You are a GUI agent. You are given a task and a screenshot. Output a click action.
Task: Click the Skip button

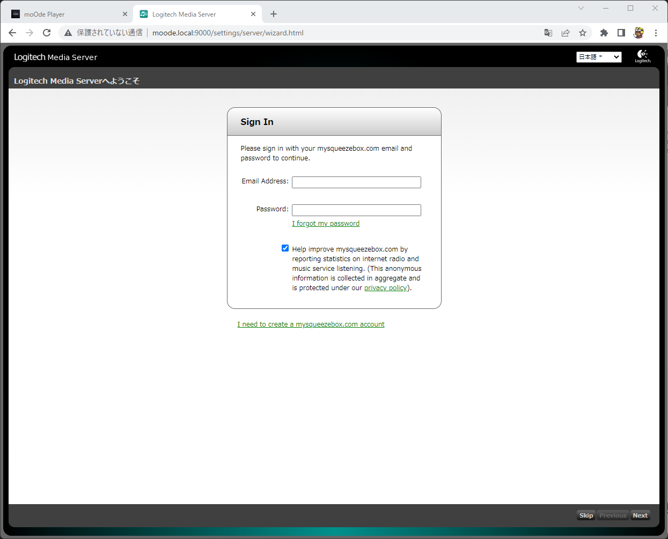click(586, 515)
